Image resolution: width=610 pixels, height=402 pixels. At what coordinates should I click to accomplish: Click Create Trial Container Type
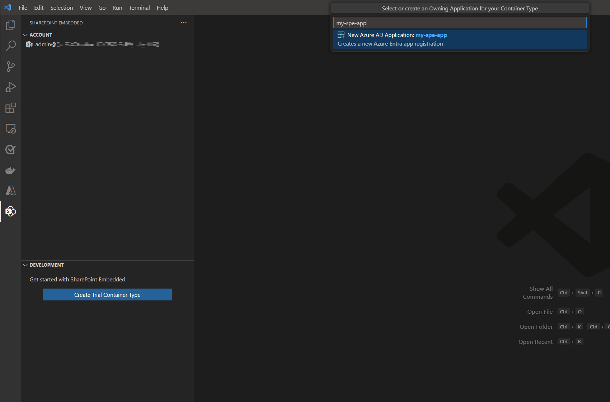[x=107, y=294]
